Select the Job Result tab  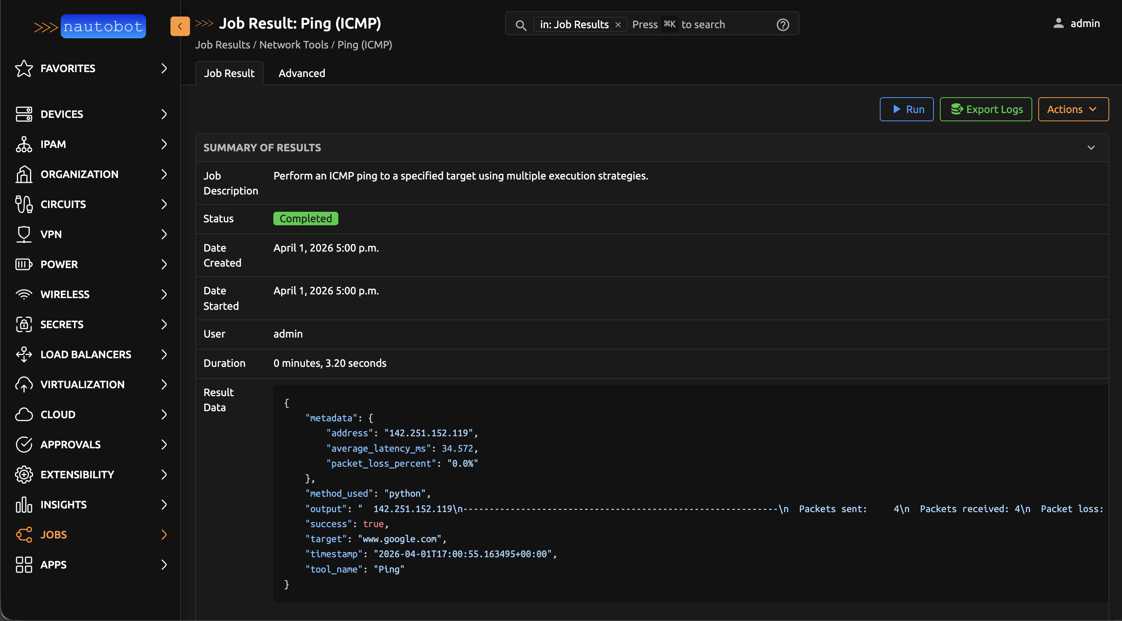(x=229, y=73)
